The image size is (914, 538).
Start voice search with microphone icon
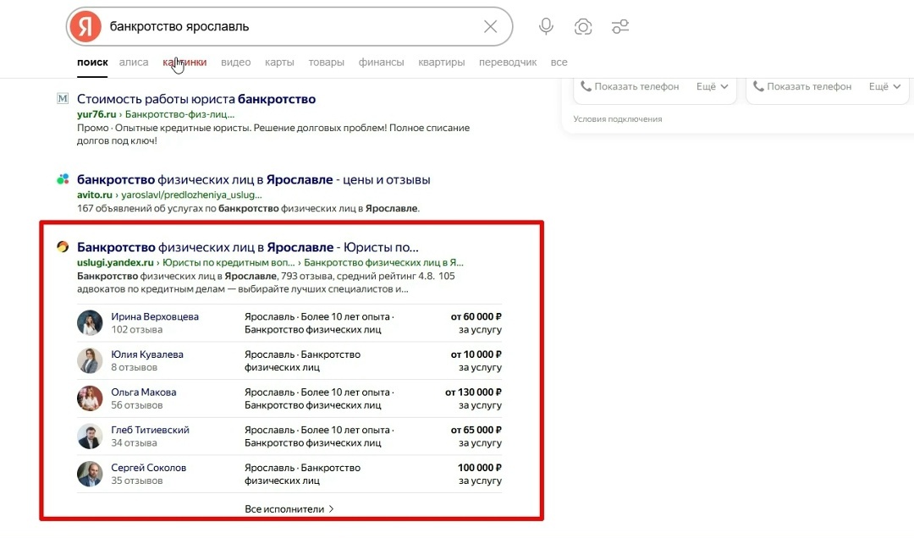[x=546, y=26]
